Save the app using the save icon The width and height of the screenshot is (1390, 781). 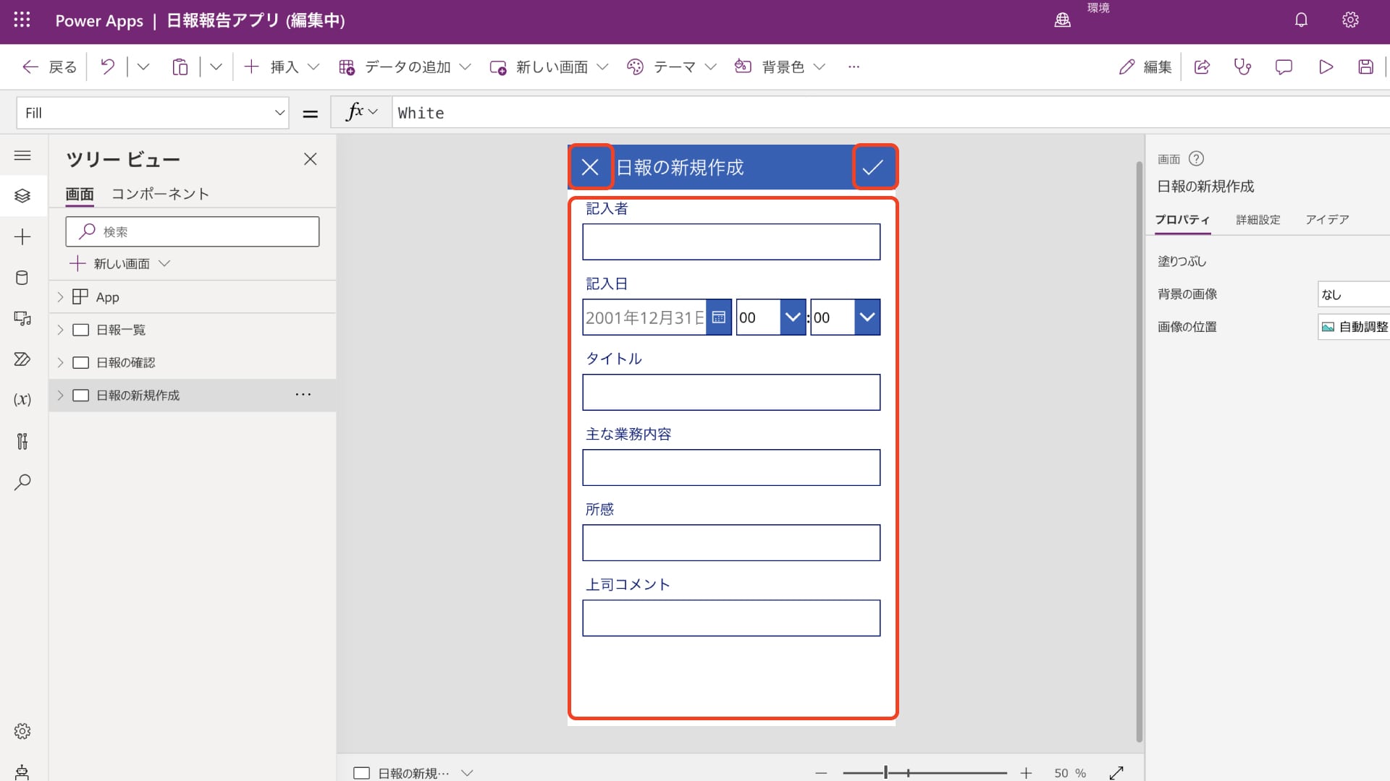[1366, 67]
